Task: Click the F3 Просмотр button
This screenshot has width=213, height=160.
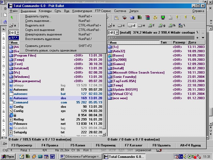Action: 22,145
